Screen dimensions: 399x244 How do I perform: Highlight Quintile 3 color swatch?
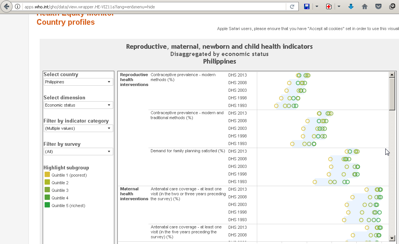47,190
